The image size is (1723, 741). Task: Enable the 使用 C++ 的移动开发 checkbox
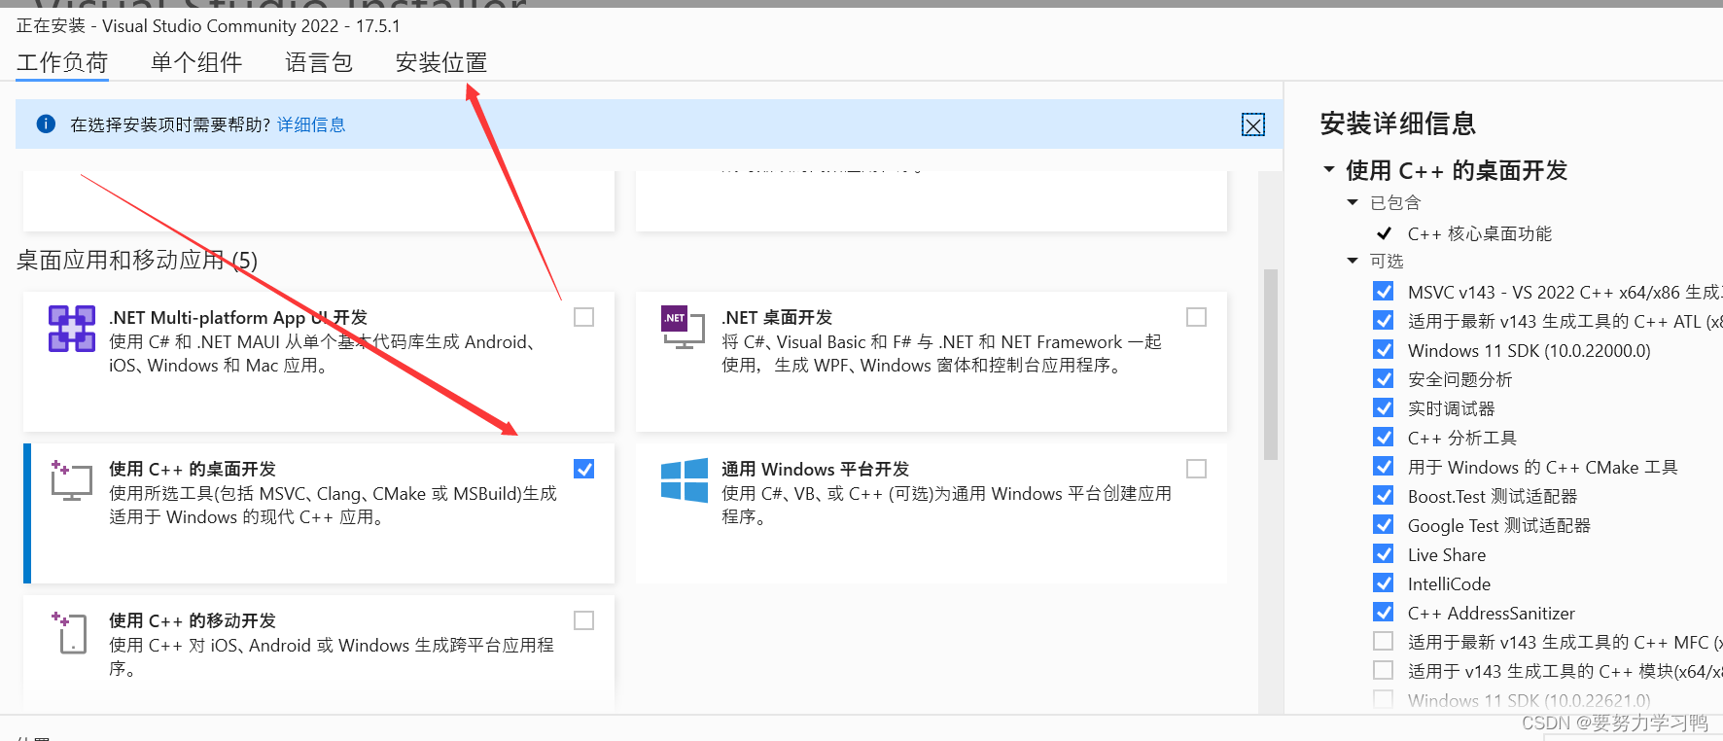pyautogui.click(x=583, y=620)
